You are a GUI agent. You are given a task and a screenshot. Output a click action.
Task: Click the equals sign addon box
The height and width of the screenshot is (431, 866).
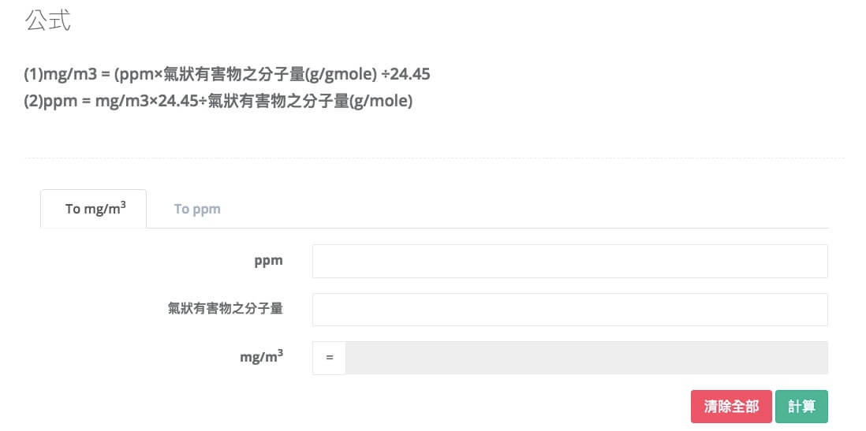click(330, 359)
